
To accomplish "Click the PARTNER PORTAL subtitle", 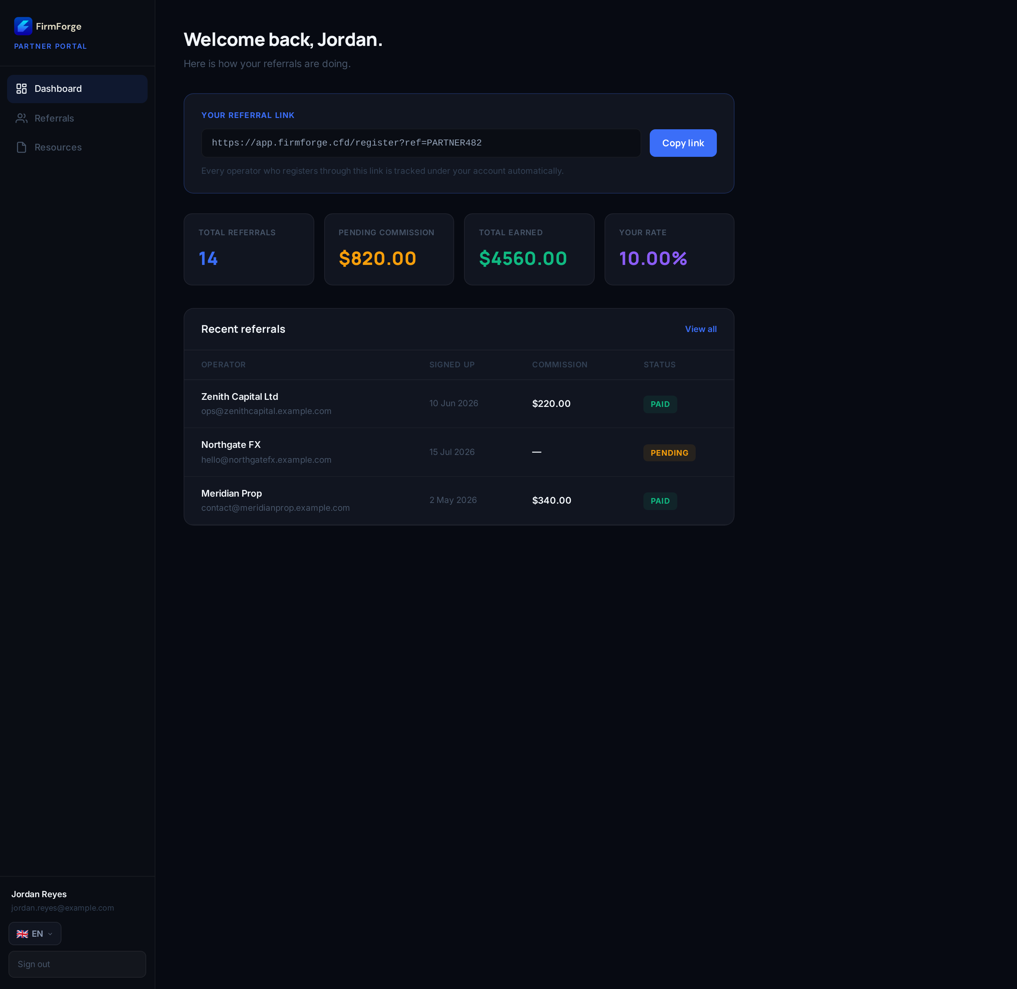I will 50,46.
